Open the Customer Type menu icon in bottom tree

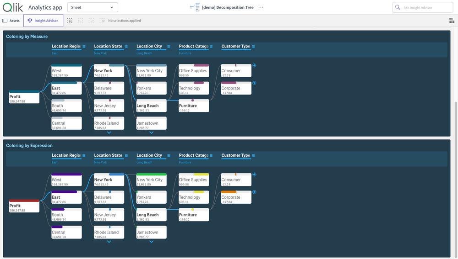[253, 156]
